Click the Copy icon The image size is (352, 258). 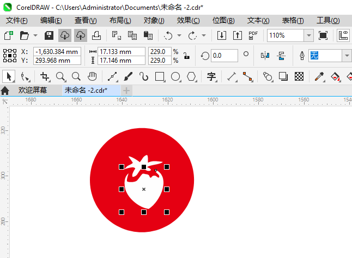point(132,35)
